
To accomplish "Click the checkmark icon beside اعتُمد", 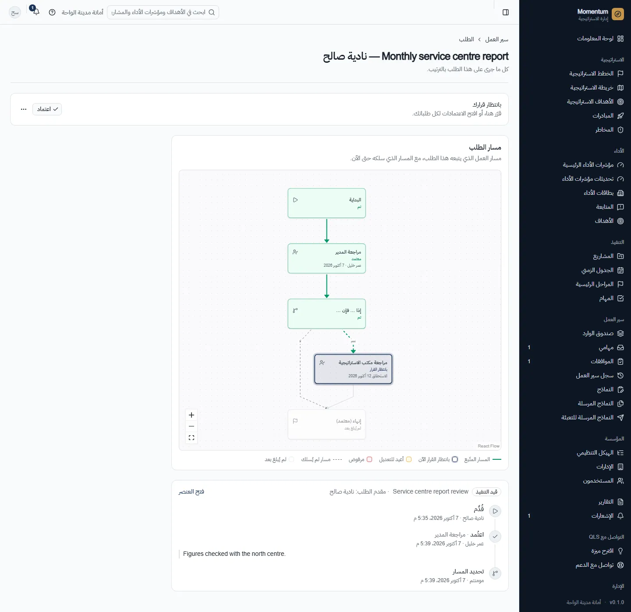I will tap(495, 537).
